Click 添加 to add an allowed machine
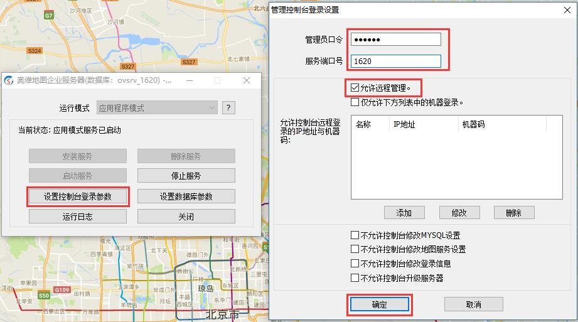Screen dimensions: 578x322 (404, 212)
